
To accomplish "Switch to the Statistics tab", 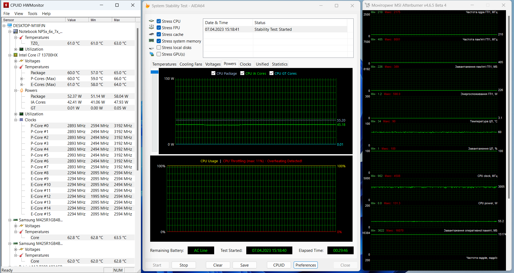I will 279,64.
